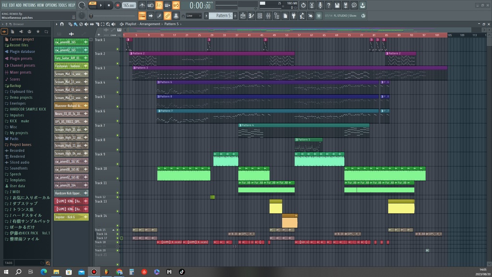
Task: Open the plugin picker icon
Action: point(294,16)
